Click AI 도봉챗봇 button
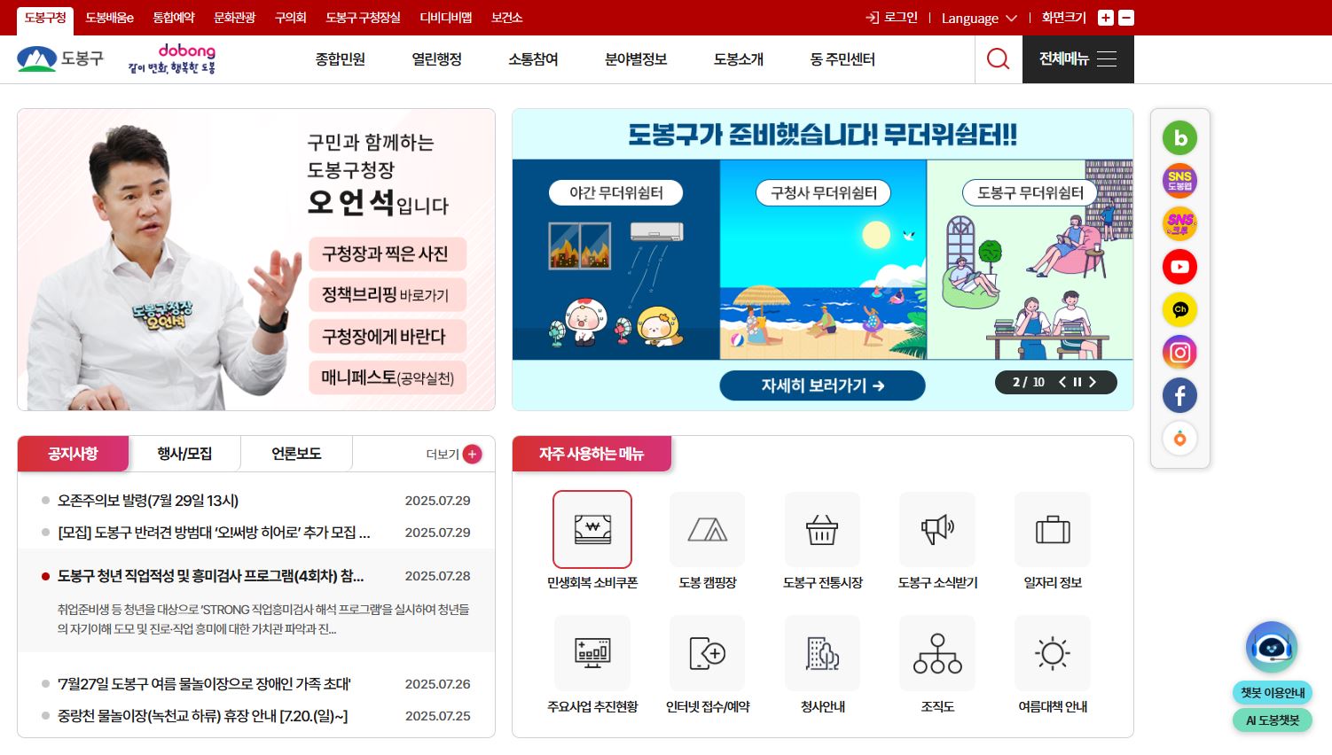The width and height of the screenshot is (1332, 755). [1273, 720]
